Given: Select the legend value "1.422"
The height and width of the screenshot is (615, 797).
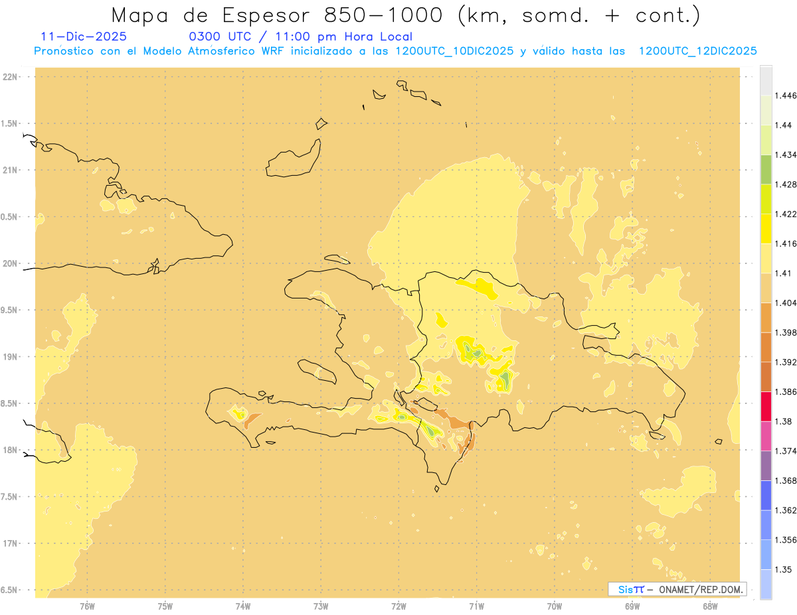Looking at the screenshot, I should pyautogui.click(x=785, y=214).
